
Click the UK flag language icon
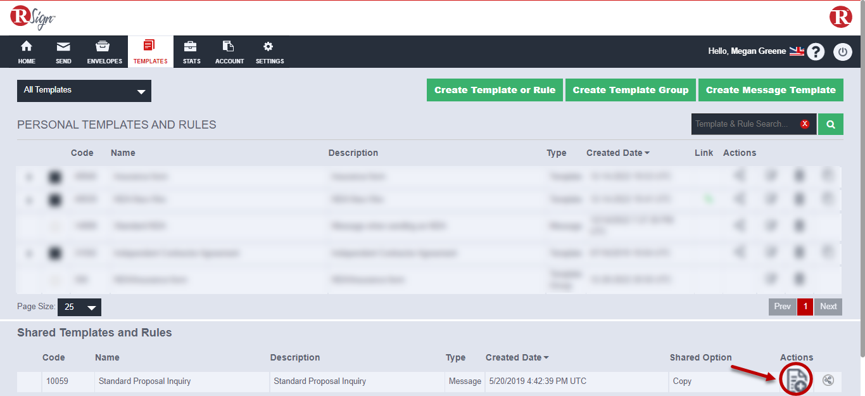click(x=796, y=51)
